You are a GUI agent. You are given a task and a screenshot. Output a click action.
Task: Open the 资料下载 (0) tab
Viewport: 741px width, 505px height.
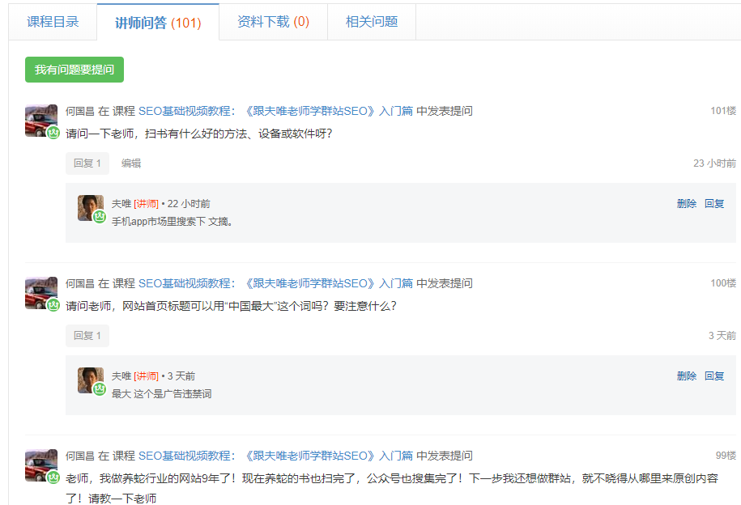coord(273,22)
